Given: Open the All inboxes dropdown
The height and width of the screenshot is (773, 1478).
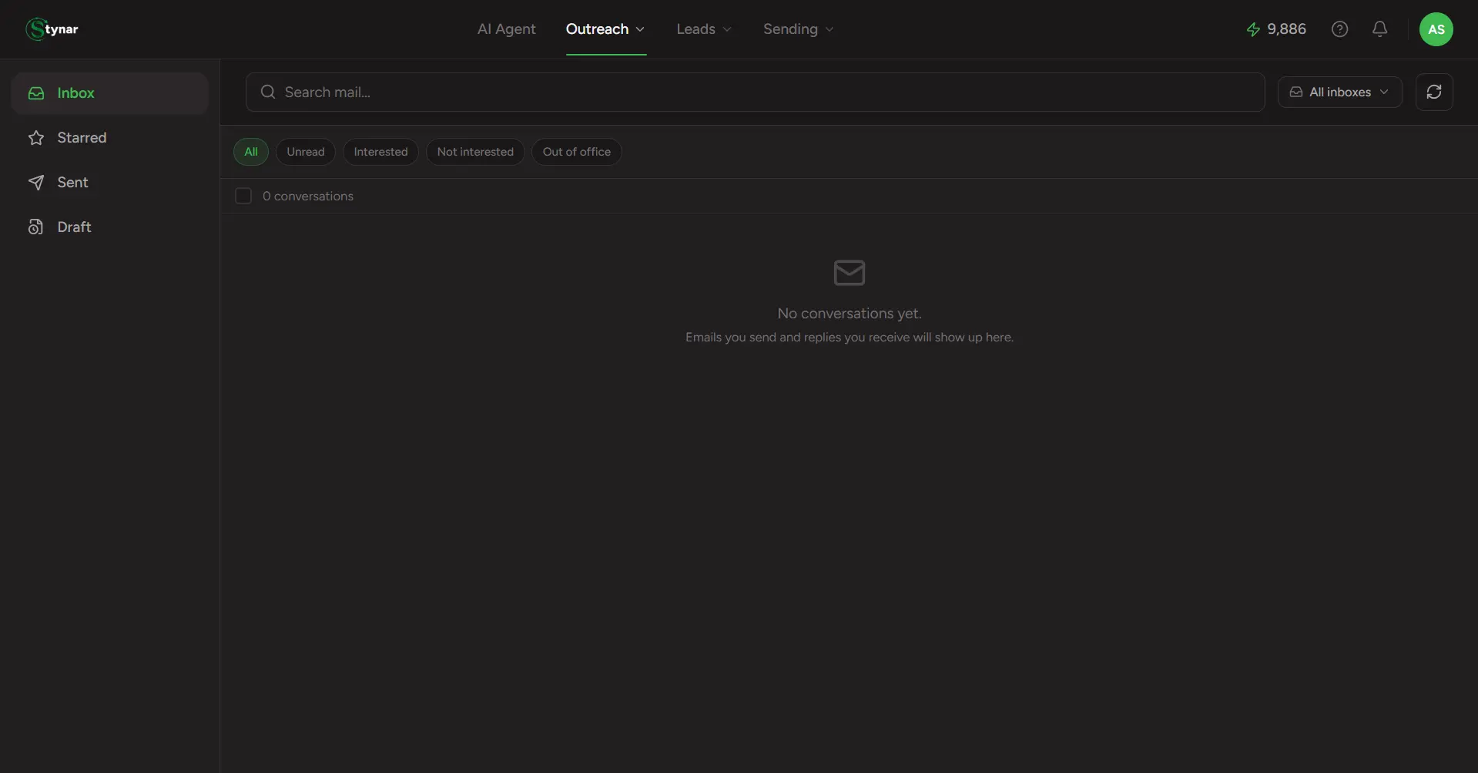Looking at the screenshot, I should tap(1339, 92).
